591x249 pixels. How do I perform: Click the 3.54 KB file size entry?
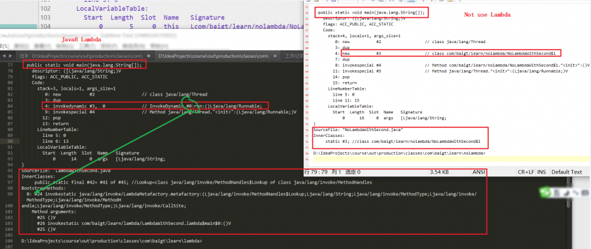(439, 172)
